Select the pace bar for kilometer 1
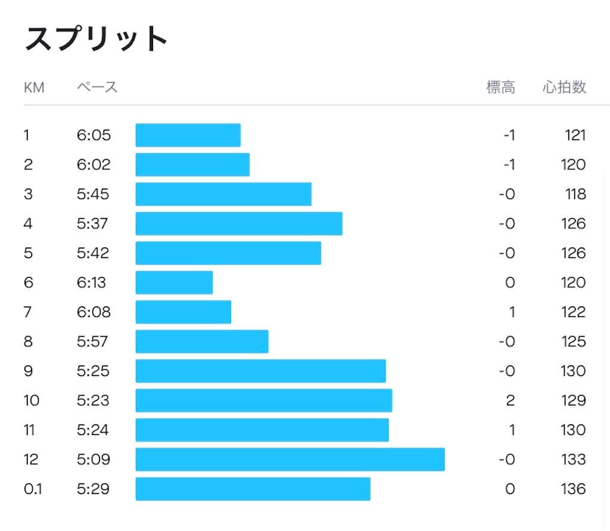The height and width of the screenshot is (531, 610). pyautogui.click(x=188, y=135)
